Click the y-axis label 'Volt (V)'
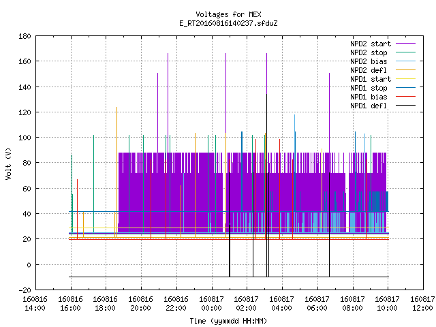The height and width of the screenshot is (327, 436). click(x=8, y=163)
